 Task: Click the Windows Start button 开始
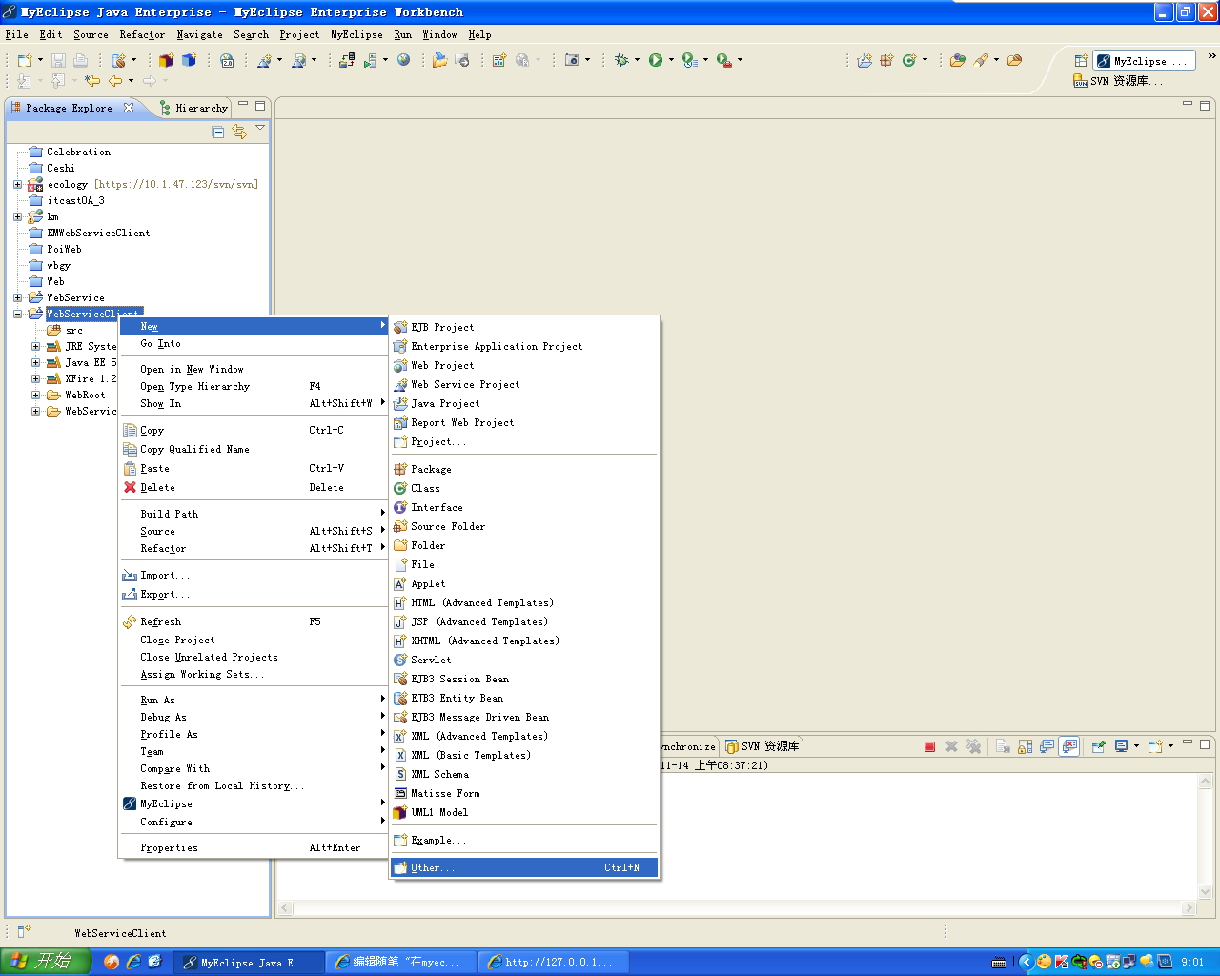[x=46, y=962]
